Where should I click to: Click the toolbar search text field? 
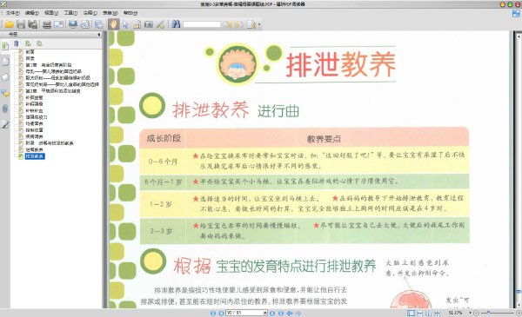(202, 24)
